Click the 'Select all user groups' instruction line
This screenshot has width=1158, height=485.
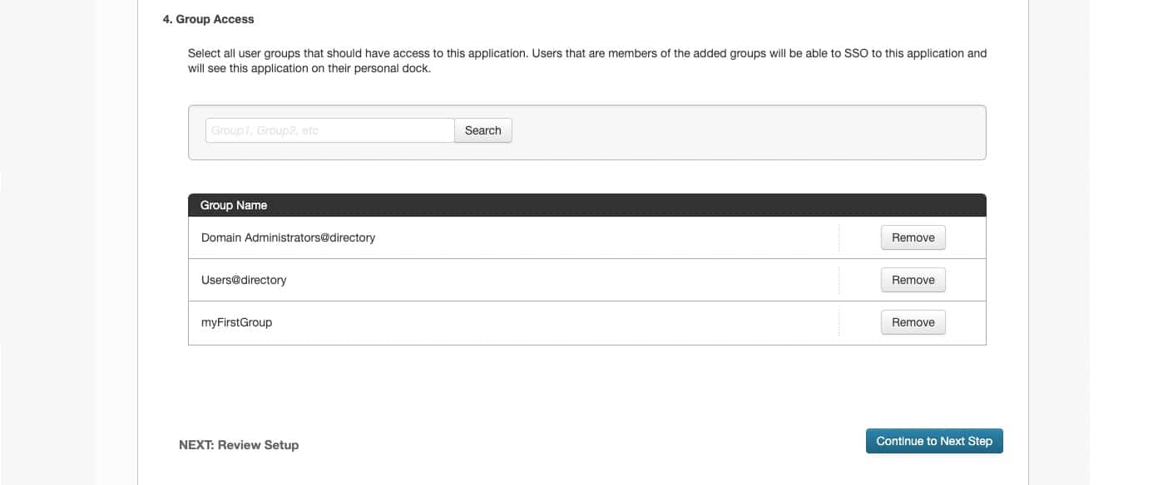(587, 53)
